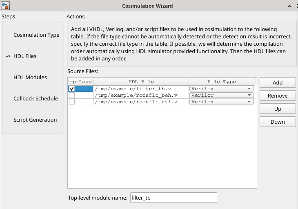
Task: Uncheck Top-Level box for filter_tb.v
Action: click(72, 89)
